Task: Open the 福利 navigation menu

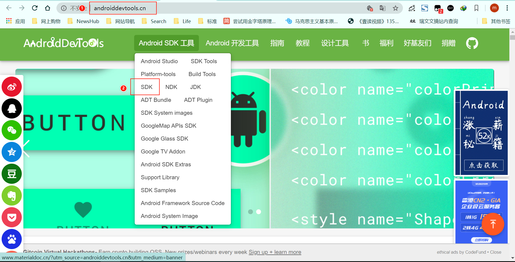Action: [x=387, y=43]
